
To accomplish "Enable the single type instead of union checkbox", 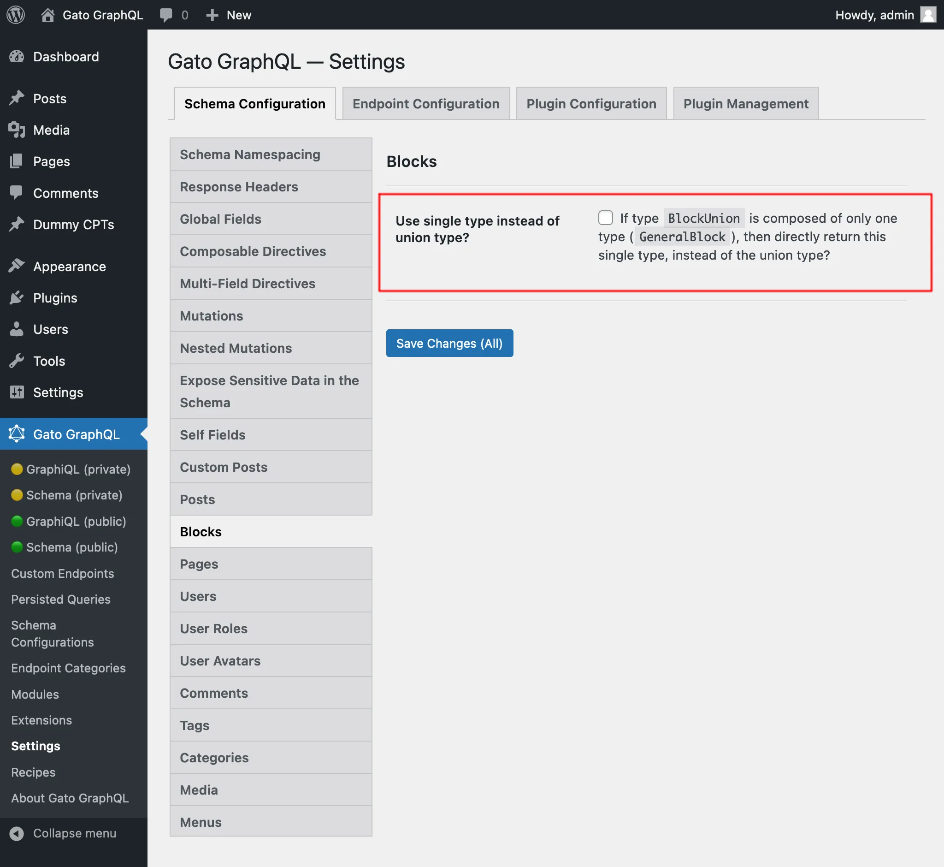I will point(605,218).
